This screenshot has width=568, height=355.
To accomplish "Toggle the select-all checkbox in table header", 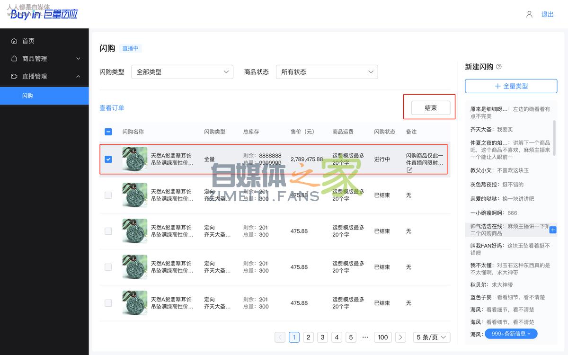I will pos(108,132).
